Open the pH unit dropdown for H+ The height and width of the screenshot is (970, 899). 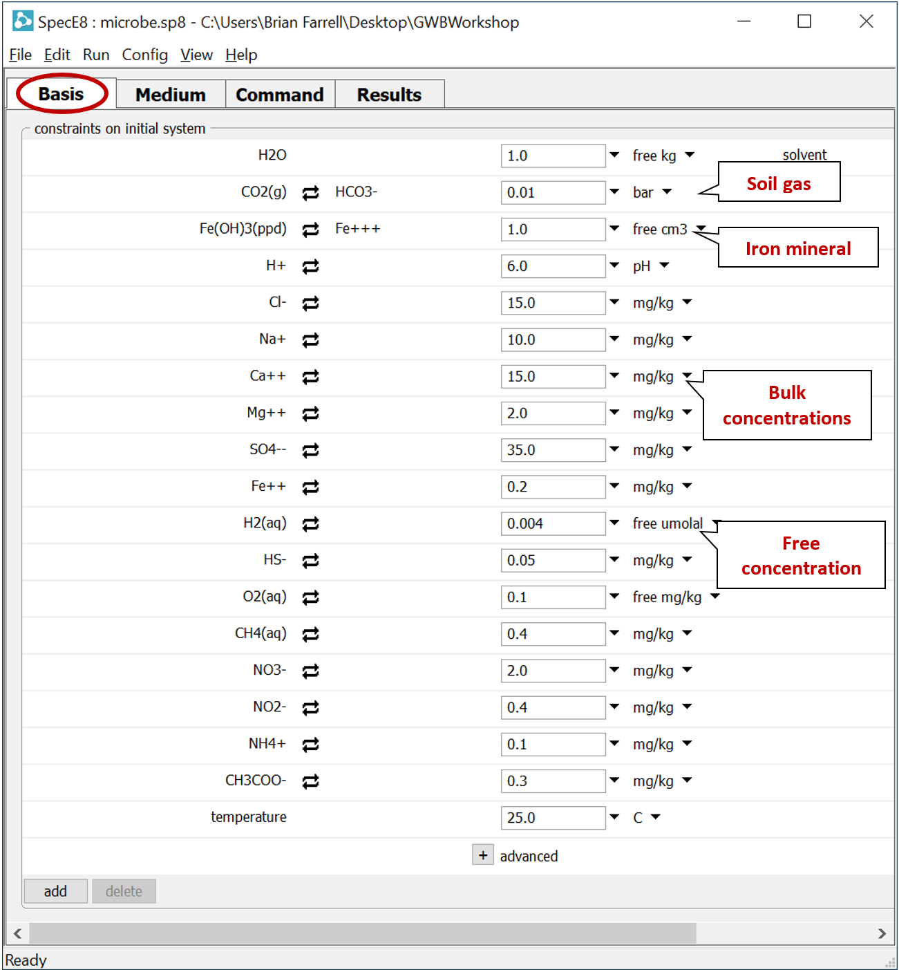(x=664, y=265)
